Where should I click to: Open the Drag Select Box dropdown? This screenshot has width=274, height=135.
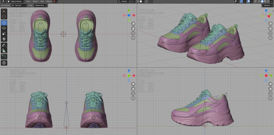41,5
